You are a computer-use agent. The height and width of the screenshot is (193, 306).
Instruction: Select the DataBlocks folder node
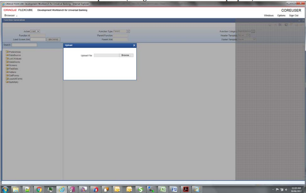13,62
